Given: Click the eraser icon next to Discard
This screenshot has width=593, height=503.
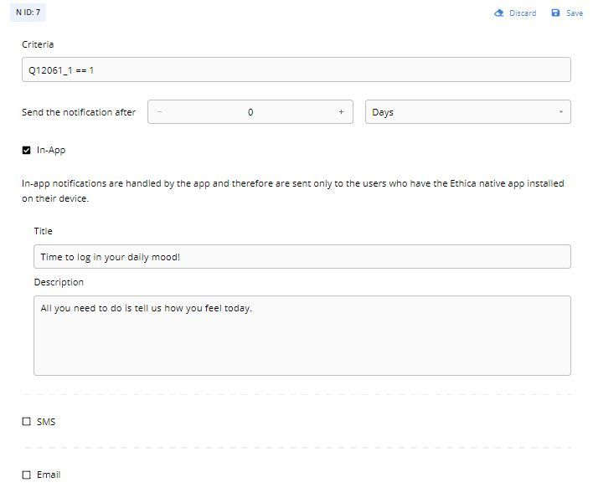Looking at the screenshot, I should click(499, 13).
